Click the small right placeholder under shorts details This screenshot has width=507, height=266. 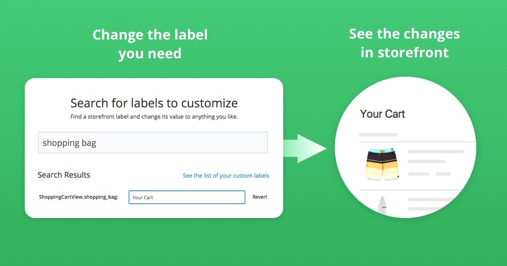coord(443,174)
